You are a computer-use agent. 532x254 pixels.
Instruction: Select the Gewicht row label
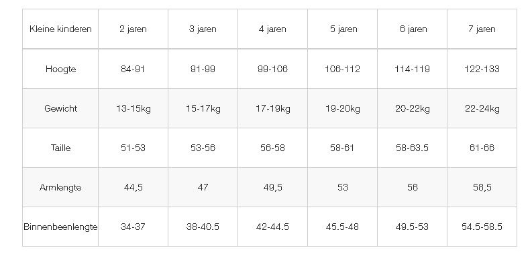click(60, 108)
